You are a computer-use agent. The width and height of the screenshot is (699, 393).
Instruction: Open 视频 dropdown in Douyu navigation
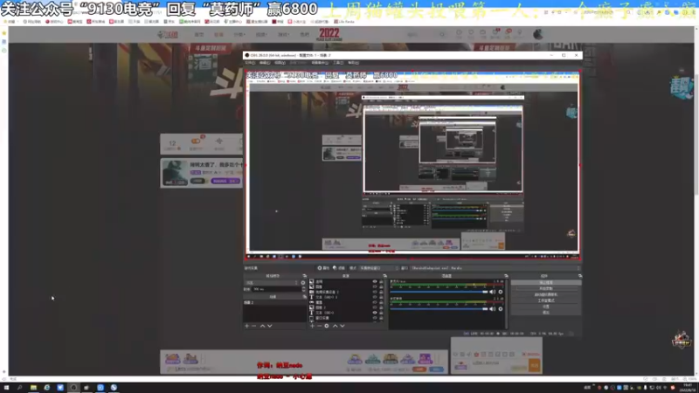point(261,34)
